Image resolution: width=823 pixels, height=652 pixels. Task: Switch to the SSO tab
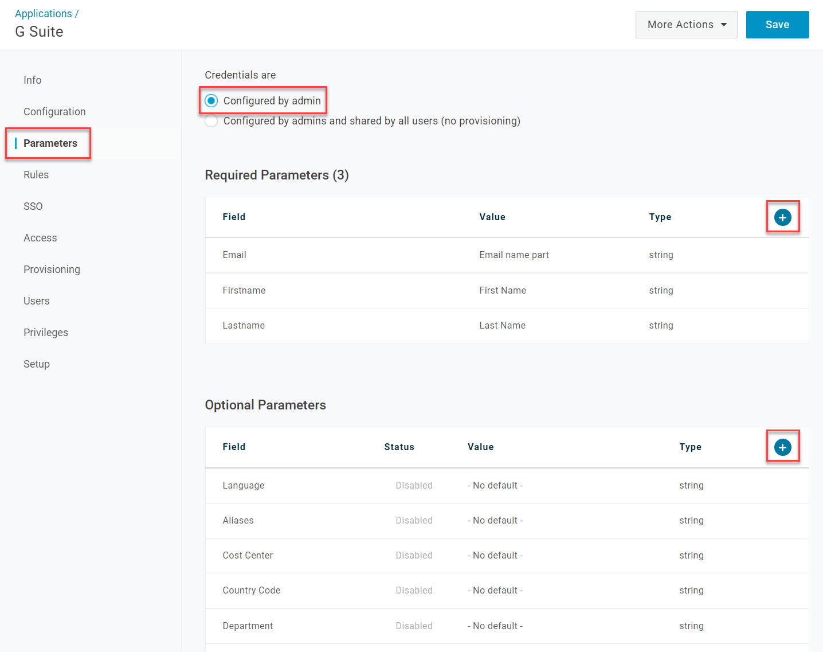[x=33, y=206]
